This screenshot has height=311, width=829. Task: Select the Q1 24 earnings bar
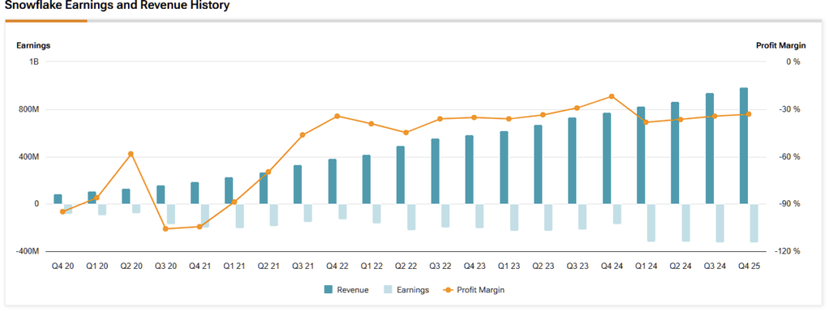point(651,223)
